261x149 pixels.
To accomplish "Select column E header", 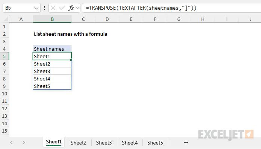I will pyautogui.click(x=131, y=19).
